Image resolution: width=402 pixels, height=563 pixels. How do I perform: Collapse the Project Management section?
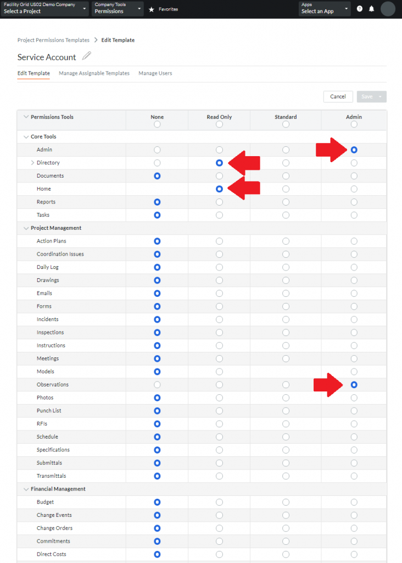click(26, 228)
